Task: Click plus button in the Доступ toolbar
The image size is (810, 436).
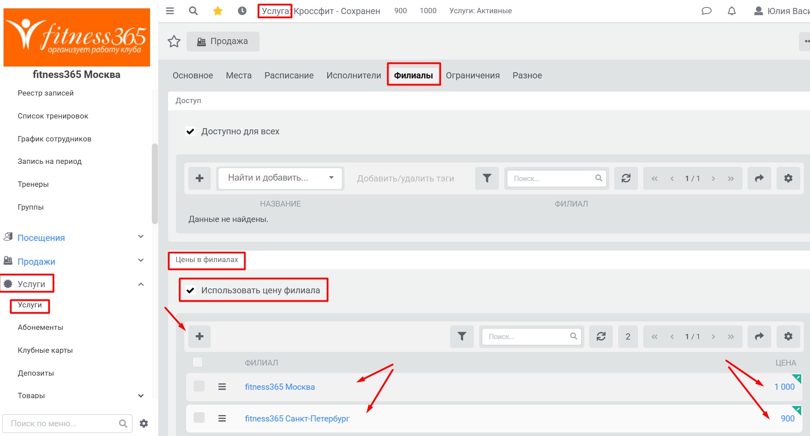Action: 199,178
